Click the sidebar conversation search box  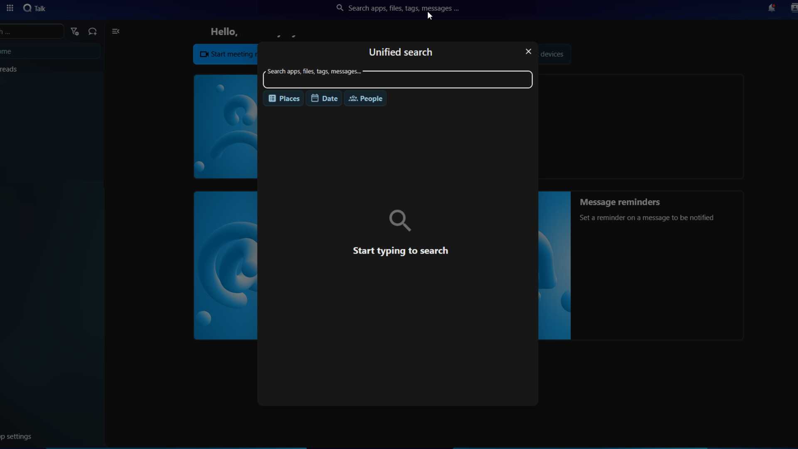tap(32, 32)
